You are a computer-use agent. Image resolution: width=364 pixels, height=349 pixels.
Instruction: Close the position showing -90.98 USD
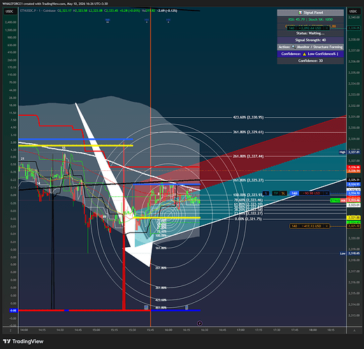pos(327,193)
